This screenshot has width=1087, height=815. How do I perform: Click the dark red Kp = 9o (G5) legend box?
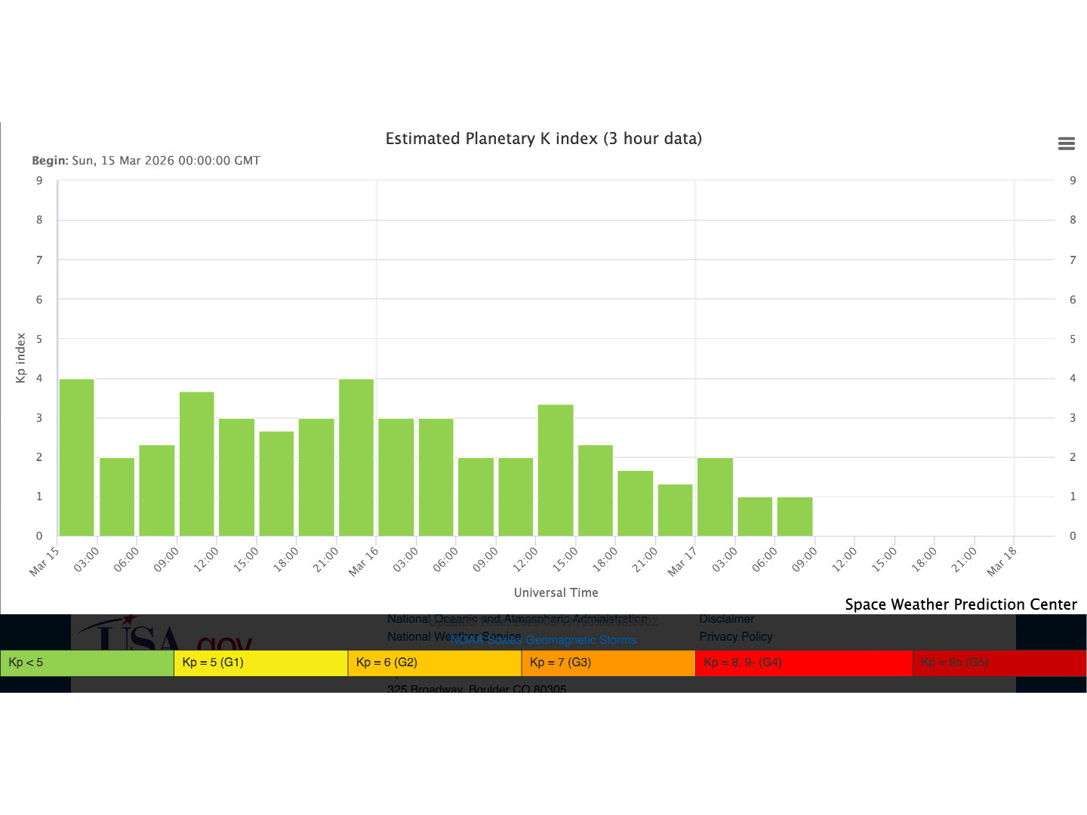(x=999, y=663)
